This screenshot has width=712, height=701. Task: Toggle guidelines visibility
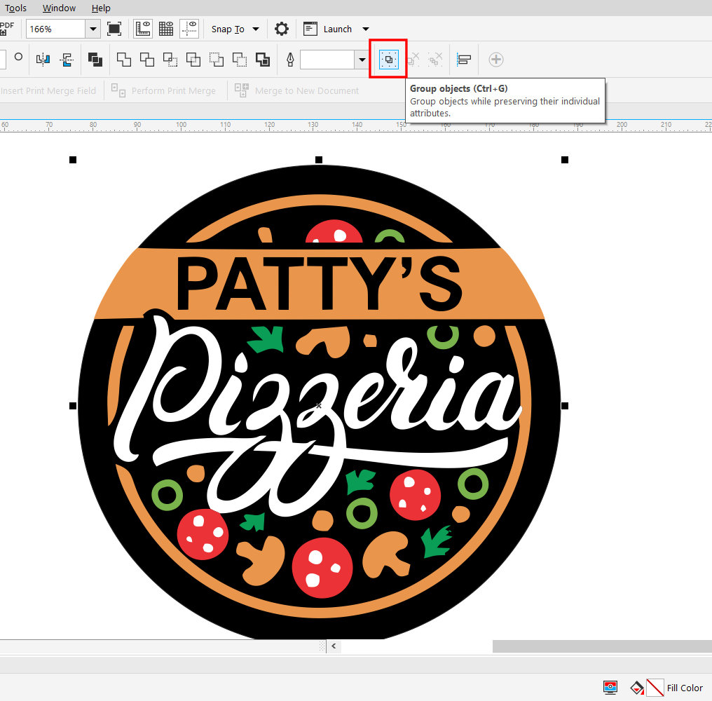[189, 28]
